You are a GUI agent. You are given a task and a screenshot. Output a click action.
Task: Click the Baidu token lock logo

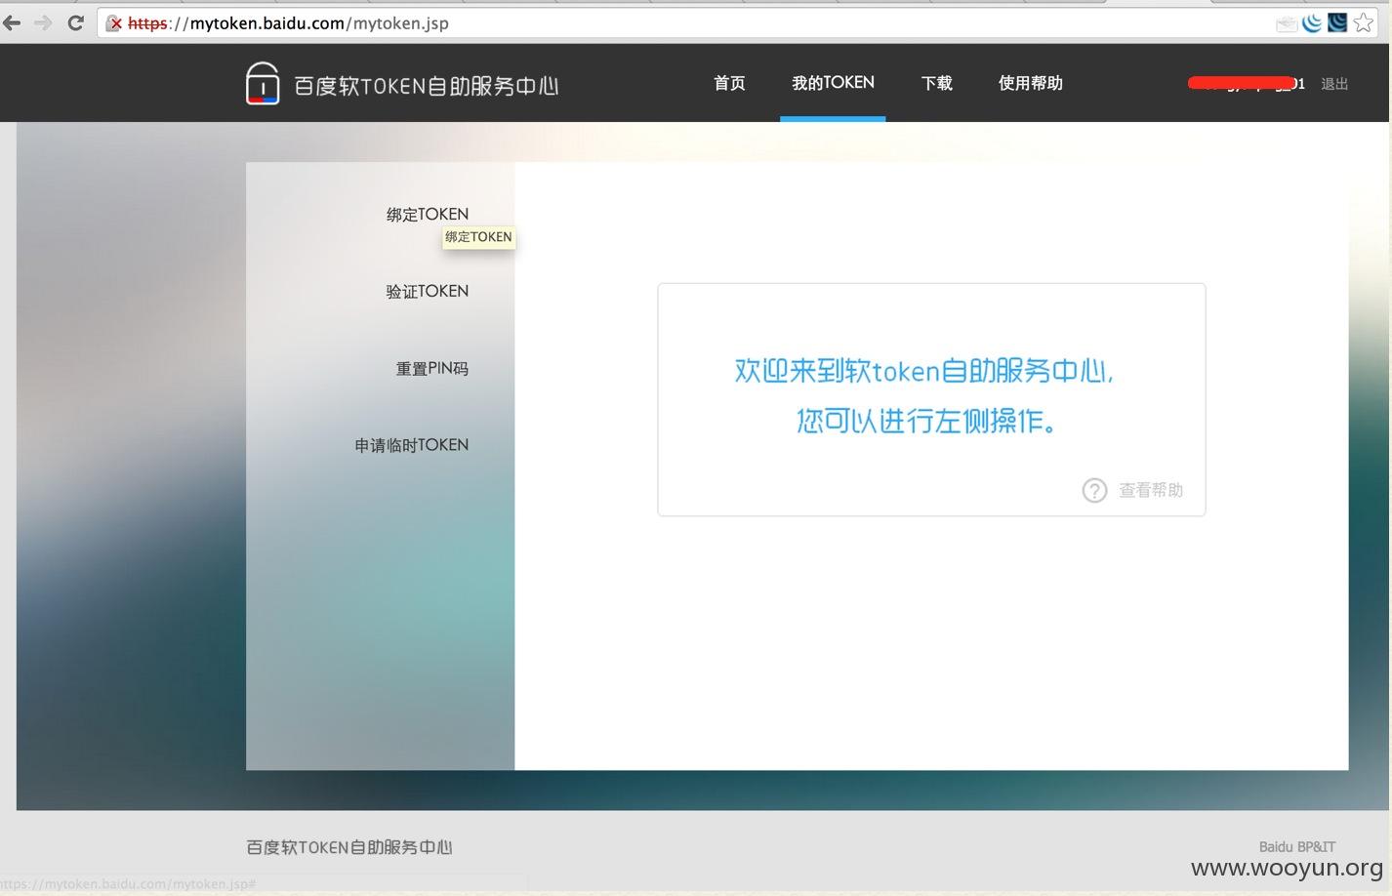tap(263, 83)
